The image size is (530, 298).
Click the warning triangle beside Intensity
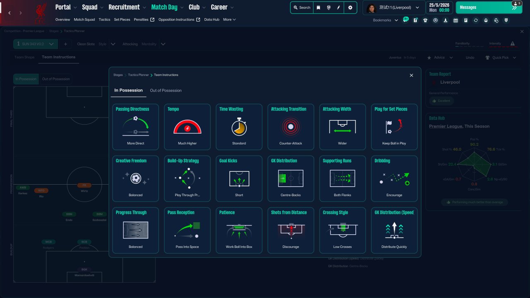pos(513,44)
